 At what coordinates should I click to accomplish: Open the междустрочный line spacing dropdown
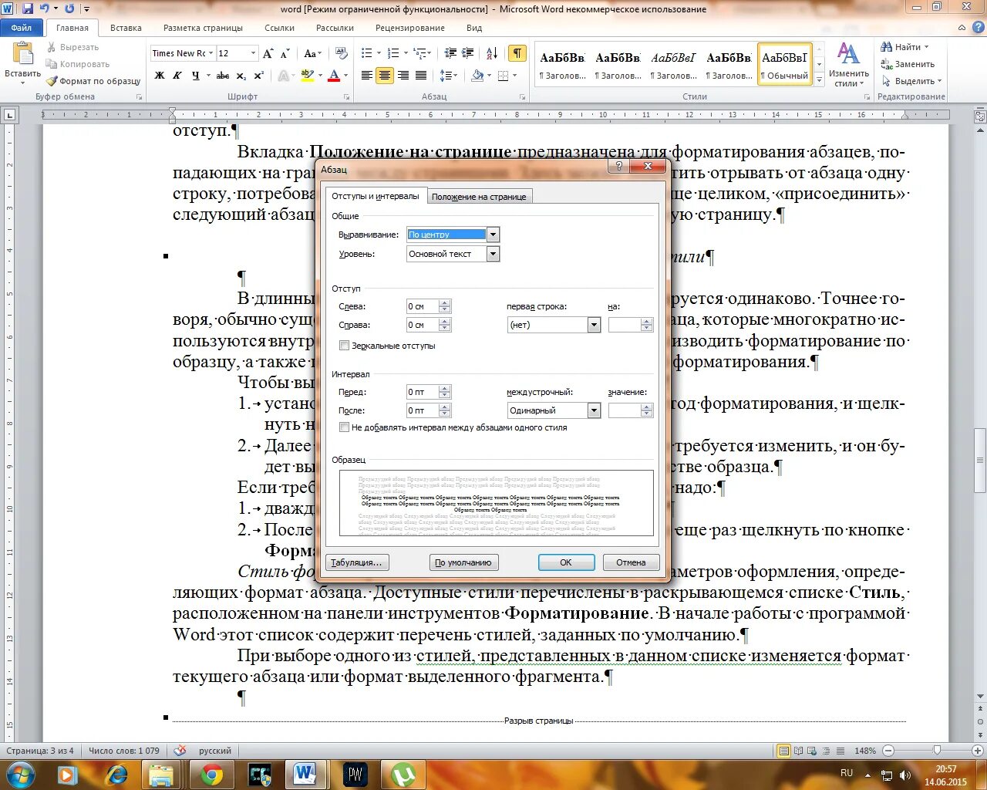(594, 410)
